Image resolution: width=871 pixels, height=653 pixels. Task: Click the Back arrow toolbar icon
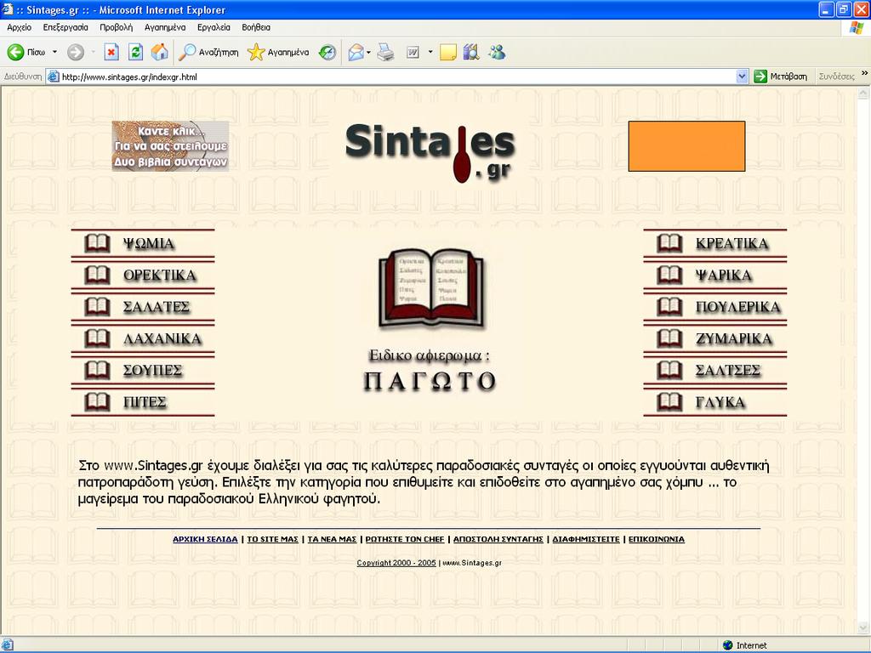click(15, 52)
